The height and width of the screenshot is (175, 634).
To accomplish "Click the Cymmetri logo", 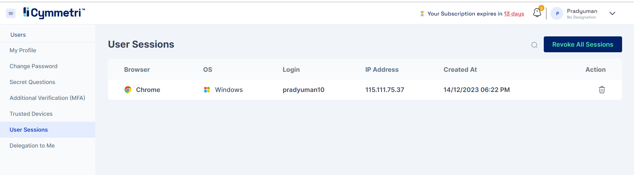I will pyautogui.click(x=54, y=13).
